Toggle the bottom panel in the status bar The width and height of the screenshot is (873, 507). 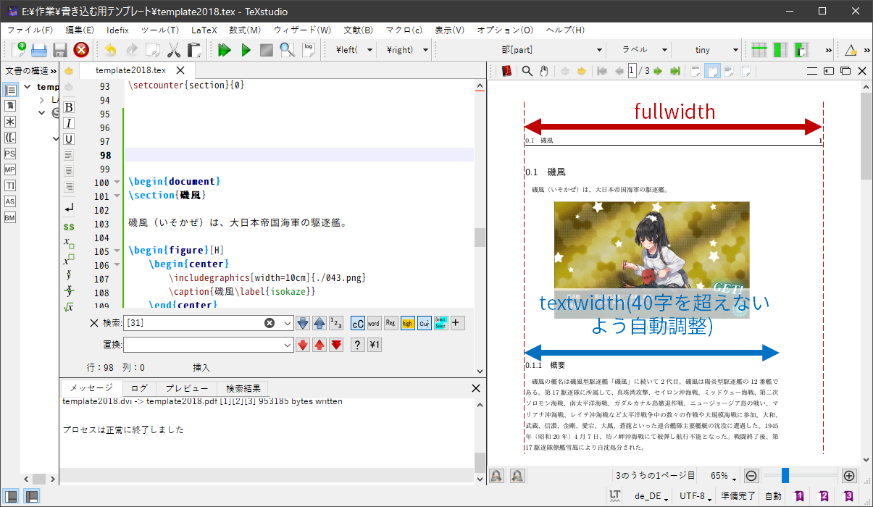click(x=32, y=497)
